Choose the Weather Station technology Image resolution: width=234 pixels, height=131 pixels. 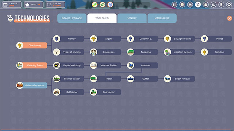pyautogui.click(x=105, y=65)
